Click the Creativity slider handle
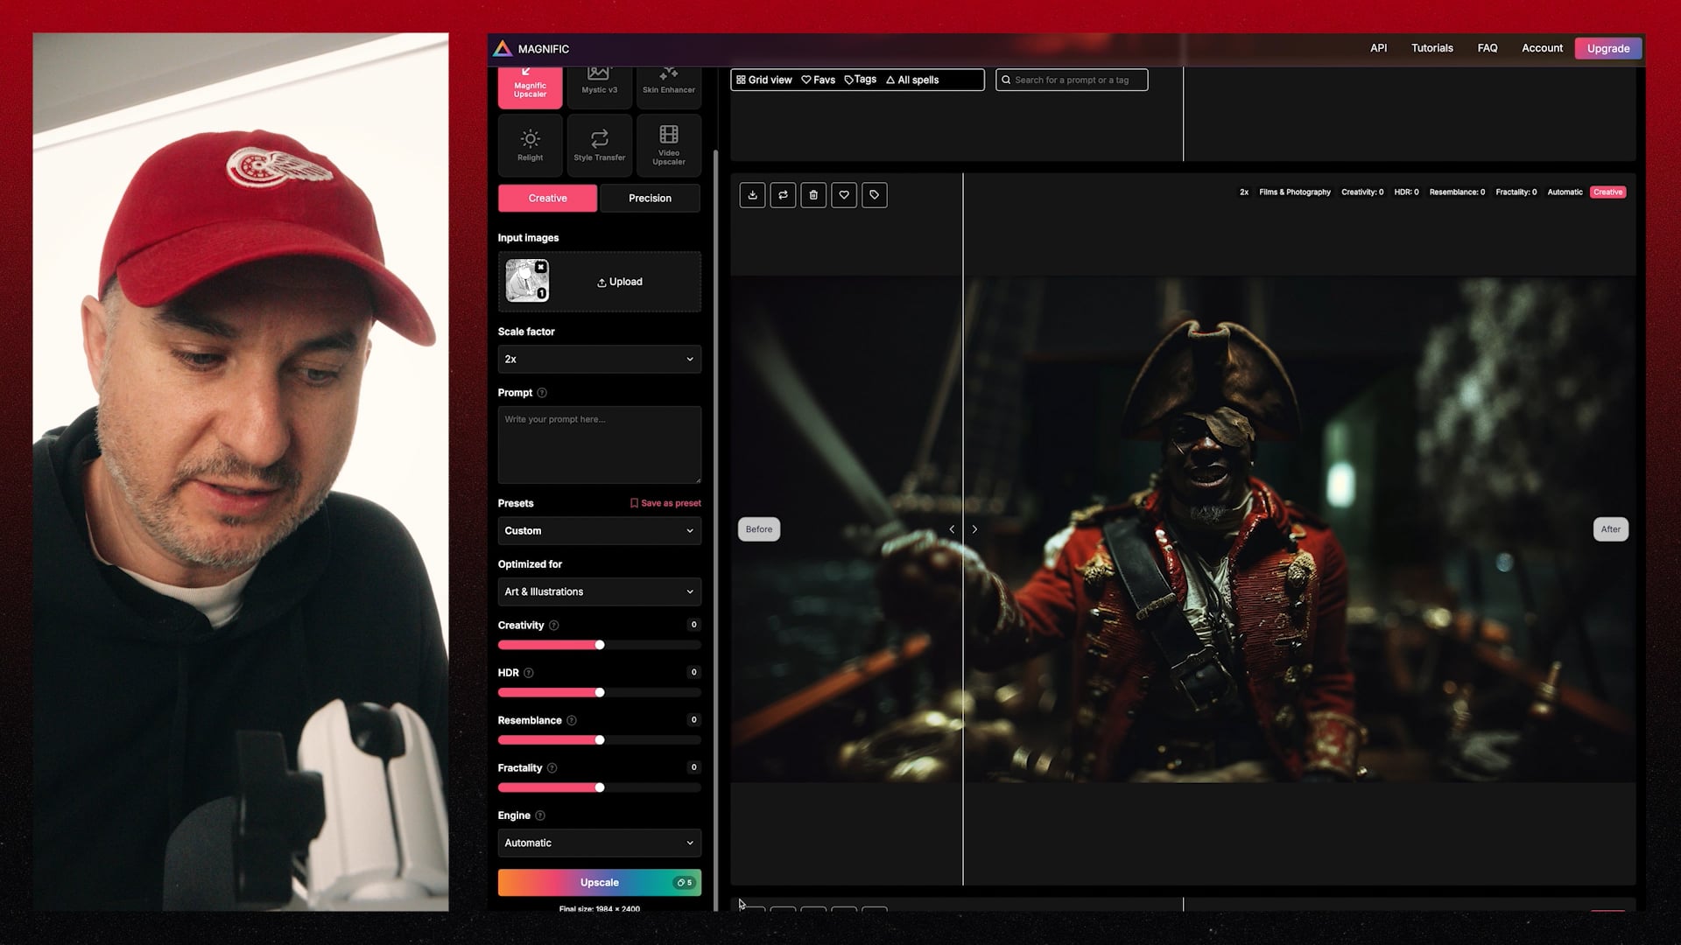Screen dimensions: 1681x945 [600, 645]
